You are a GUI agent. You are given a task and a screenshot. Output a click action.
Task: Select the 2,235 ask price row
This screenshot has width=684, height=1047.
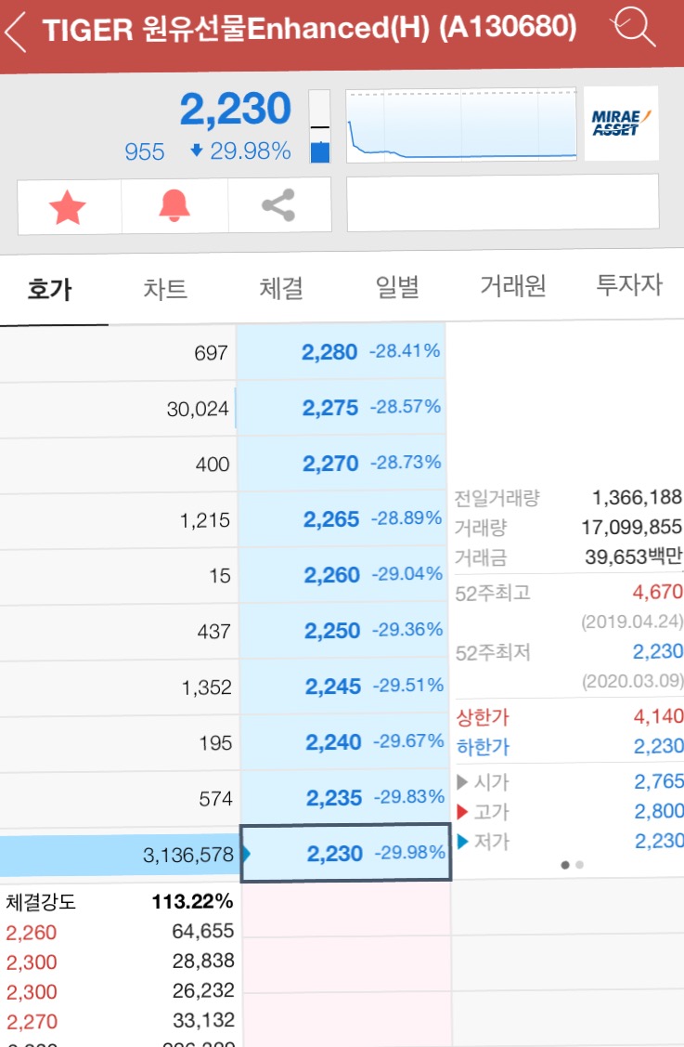tap(344, 797)
